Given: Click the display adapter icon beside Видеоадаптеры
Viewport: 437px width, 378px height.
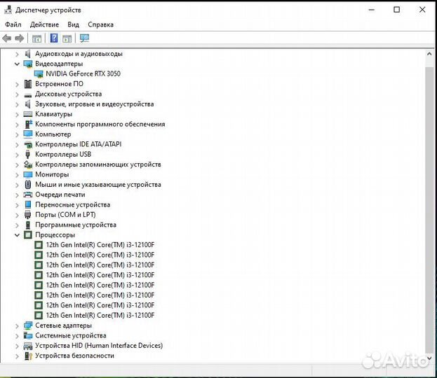Looking at the screenshot, I should pyautogui.click(x=28, y=64).
